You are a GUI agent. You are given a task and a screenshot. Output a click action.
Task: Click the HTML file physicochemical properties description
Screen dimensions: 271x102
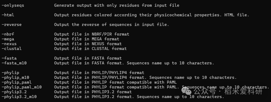(152, 15)
